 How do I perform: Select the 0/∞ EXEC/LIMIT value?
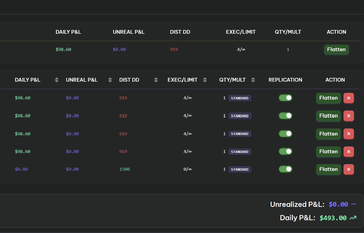[x=187, y=169]
